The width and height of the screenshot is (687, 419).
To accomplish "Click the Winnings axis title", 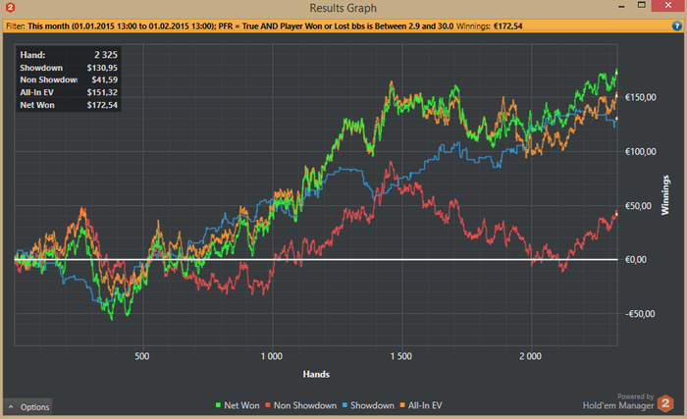I will tap(665, 195).
